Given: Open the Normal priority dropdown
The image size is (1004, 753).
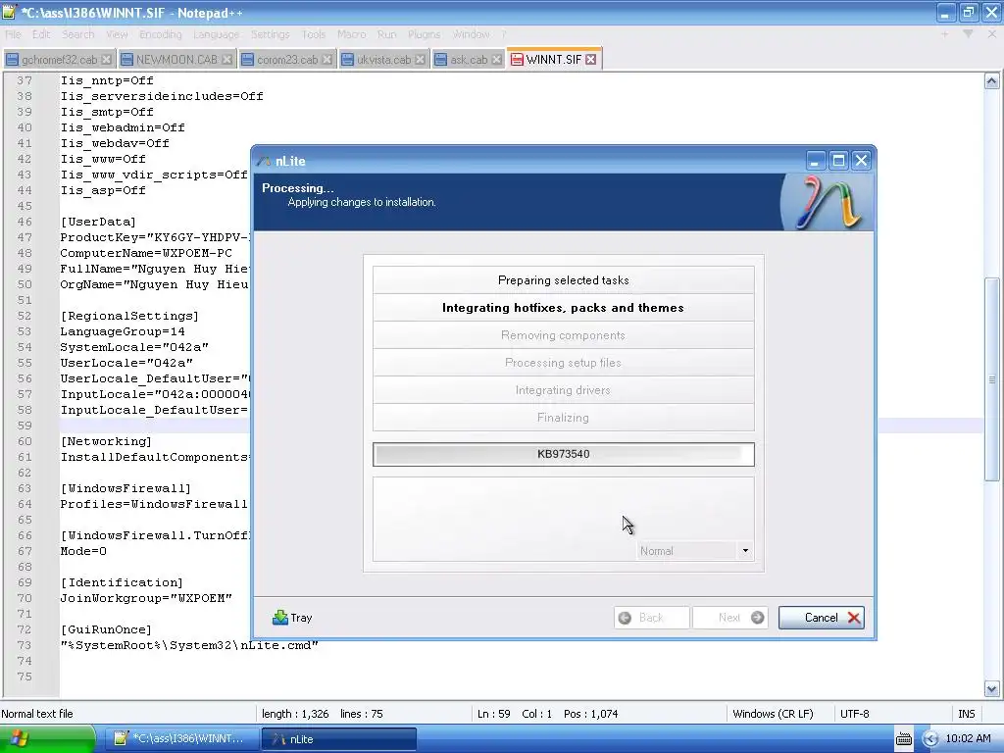Looking at the screenshot, I should pyautogui.click(x=695, y=551).
